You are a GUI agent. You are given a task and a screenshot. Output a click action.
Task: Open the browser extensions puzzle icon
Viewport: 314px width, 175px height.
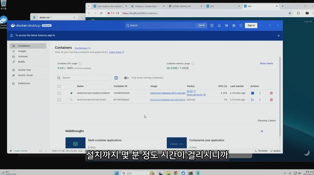coord(298,13)
